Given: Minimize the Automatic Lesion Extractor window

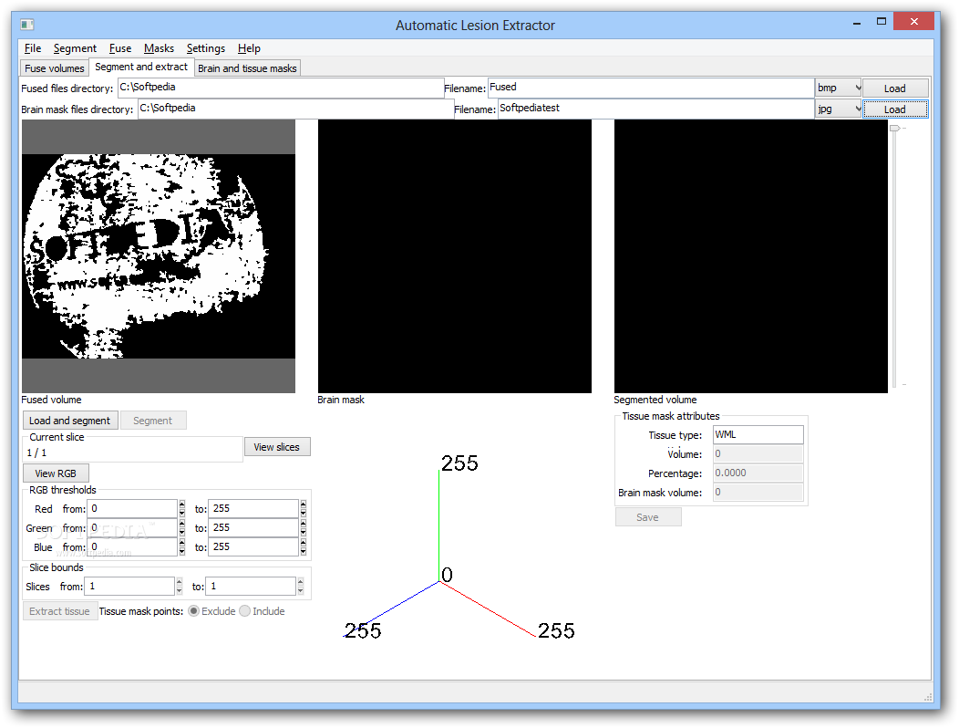Looking at the screenshot, I should [x=857, y=23].
